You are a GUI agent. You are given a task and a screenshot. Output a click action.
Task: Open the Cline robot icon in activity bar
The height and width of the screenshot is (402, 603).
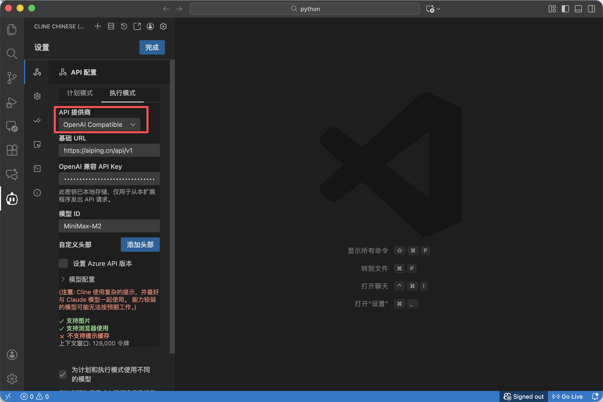12,199
